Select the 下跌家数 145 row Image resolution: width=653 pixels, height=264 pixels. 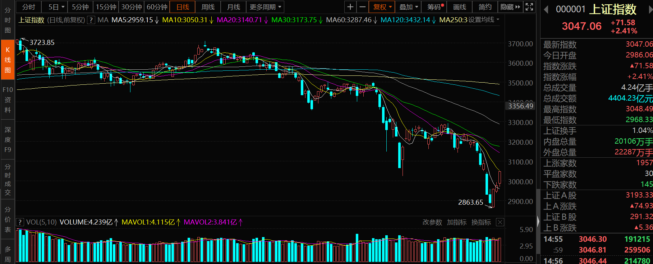(597, 185)
